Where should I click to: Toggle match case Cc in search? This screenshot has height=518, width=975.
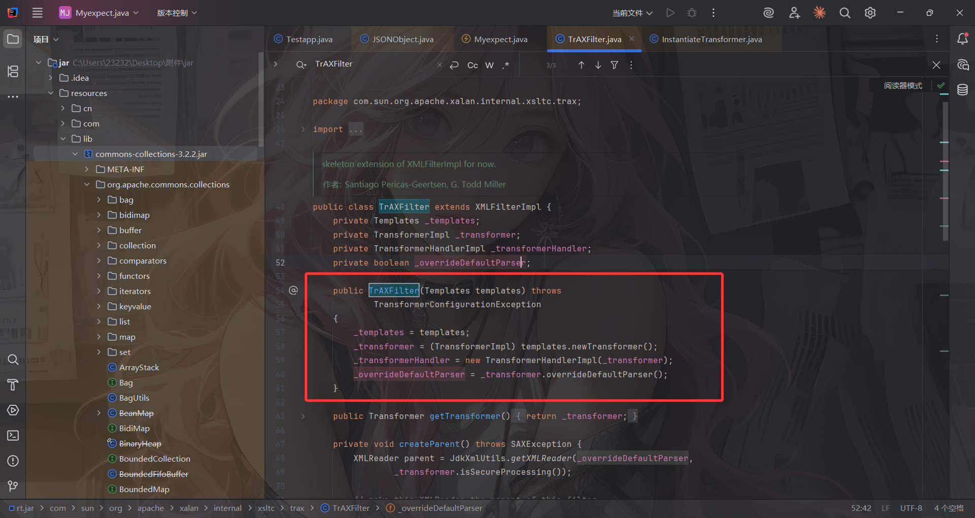tap(472, 65)
